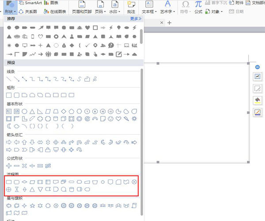Choose the flowchart decision diamond shape
The image size is (265, 221).
[25, 182]
